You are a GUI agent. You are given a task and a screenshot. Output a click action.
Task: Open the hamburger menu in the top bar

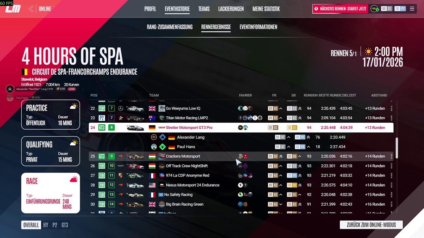click(x=412, y=9)
